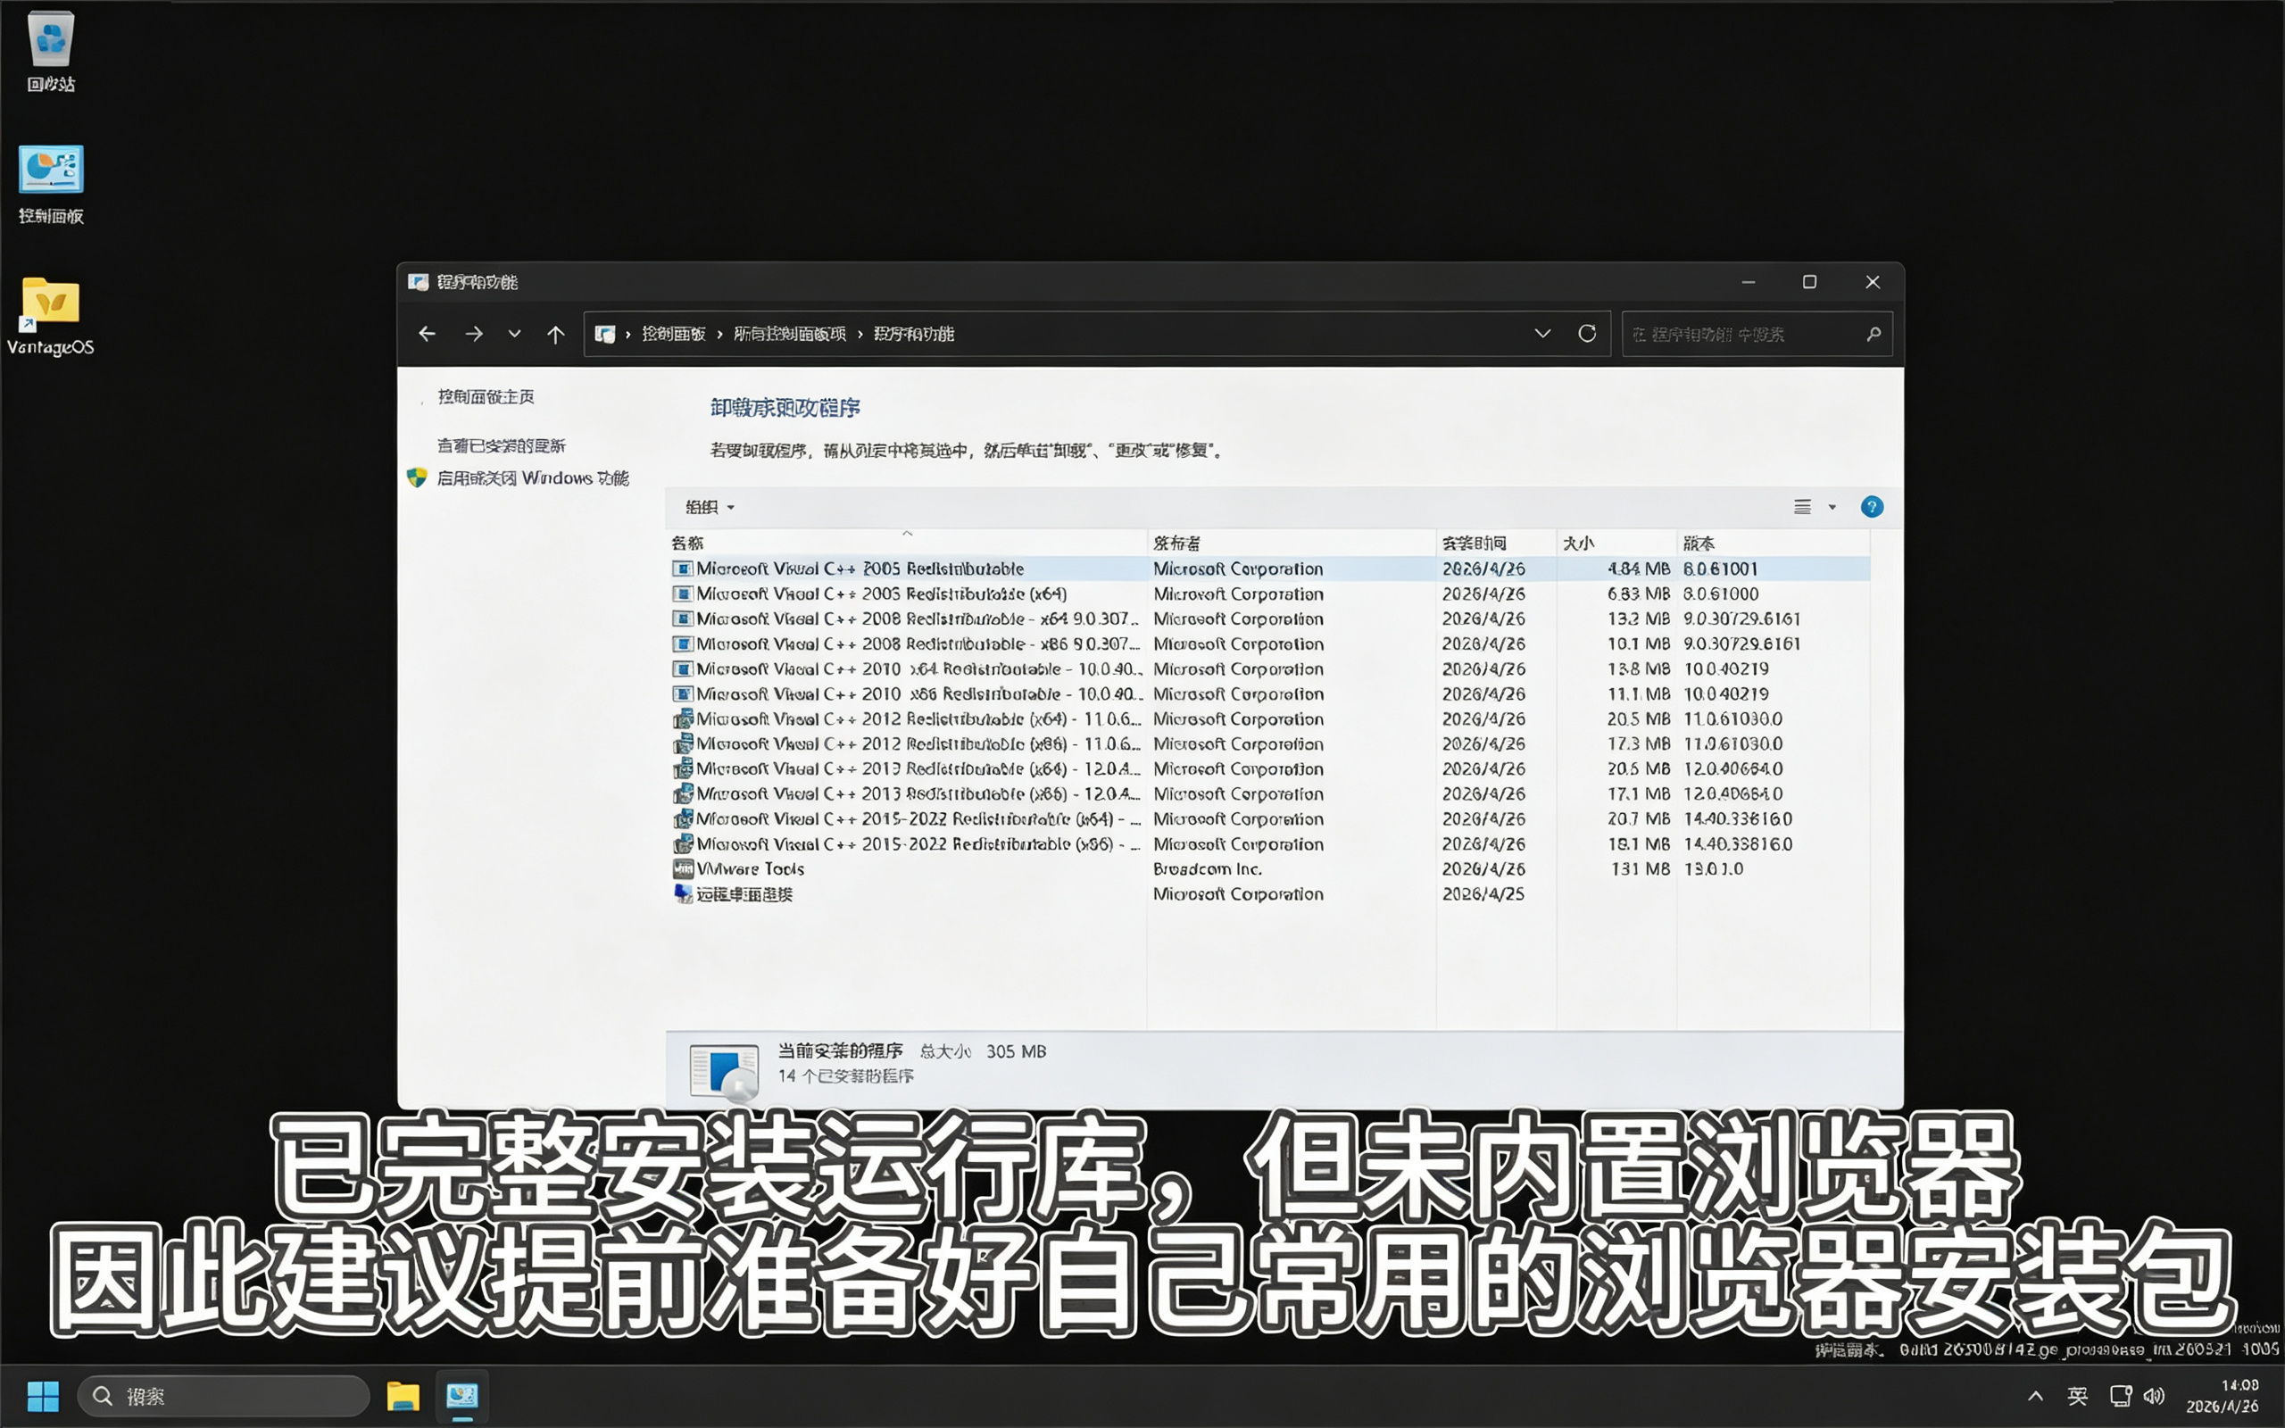
Task: Click the 远程桌面连接 program icon
Action: click(683, 893)
